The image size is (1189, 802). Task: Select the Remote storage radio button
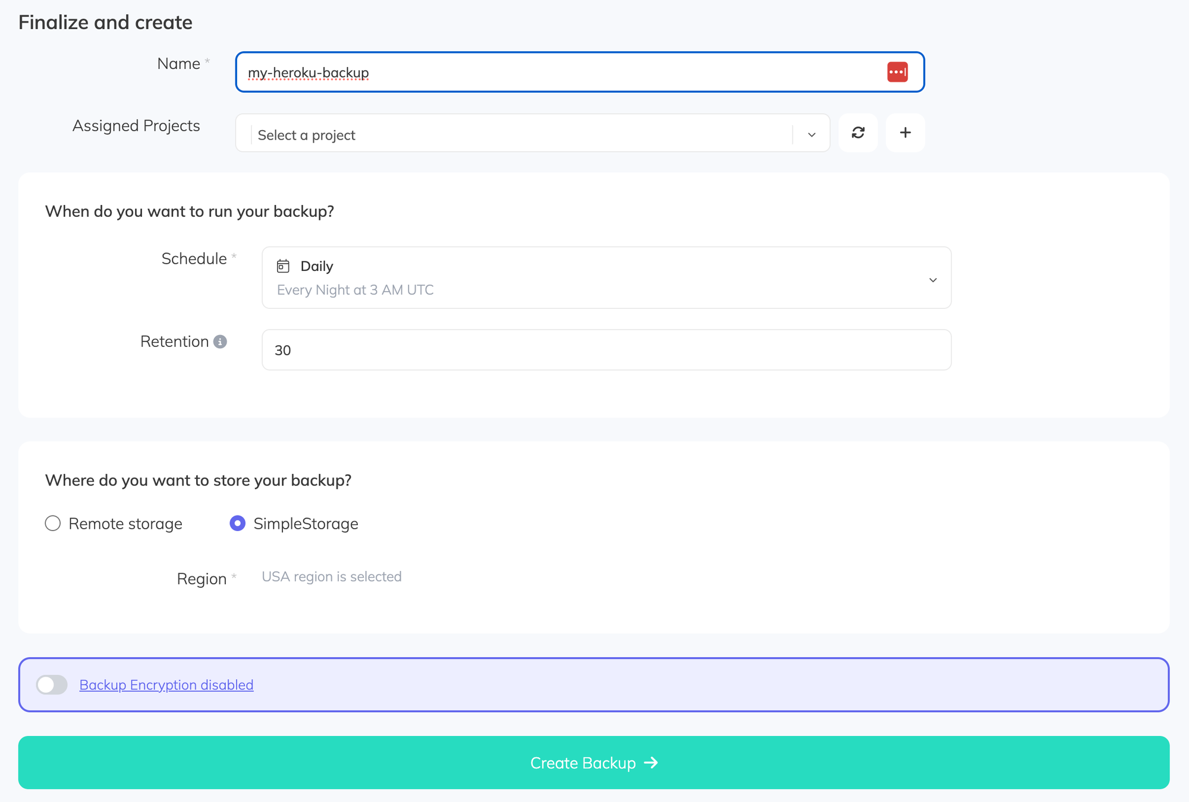(x=52, y=523)
